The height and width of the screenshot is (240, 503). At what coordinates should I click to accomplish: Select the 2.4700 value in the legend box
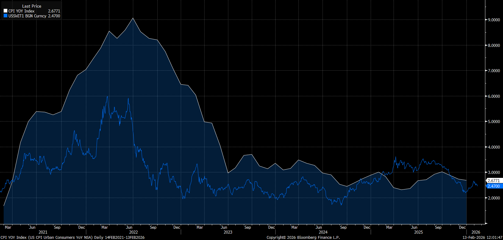54,16
